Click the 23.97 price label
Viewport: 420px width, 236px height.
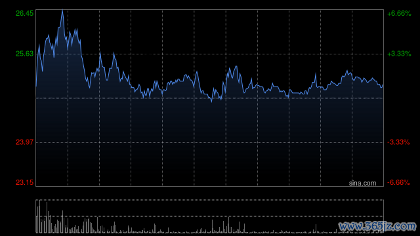[25, 142]
